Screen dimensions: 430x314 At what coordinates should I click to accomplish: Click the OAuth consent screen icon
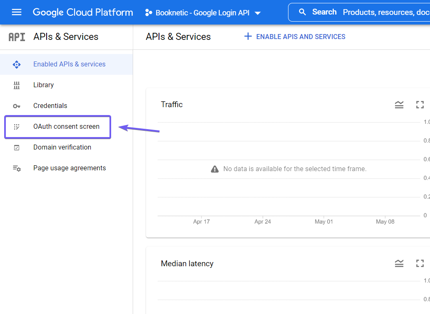16,127
